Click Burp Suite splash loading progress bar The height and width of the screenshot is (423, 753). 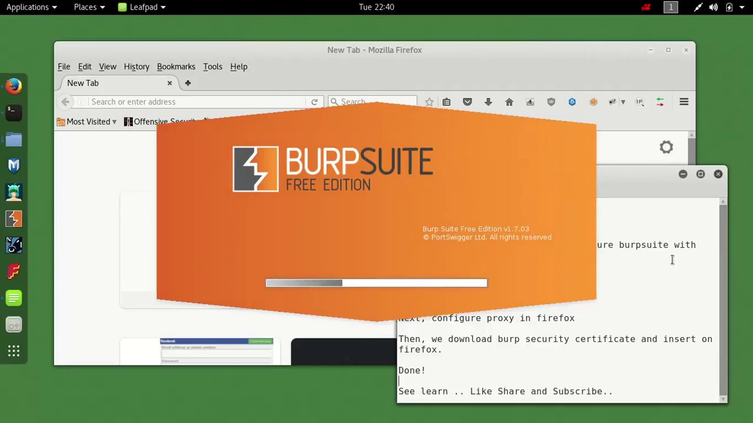(376, 283)
